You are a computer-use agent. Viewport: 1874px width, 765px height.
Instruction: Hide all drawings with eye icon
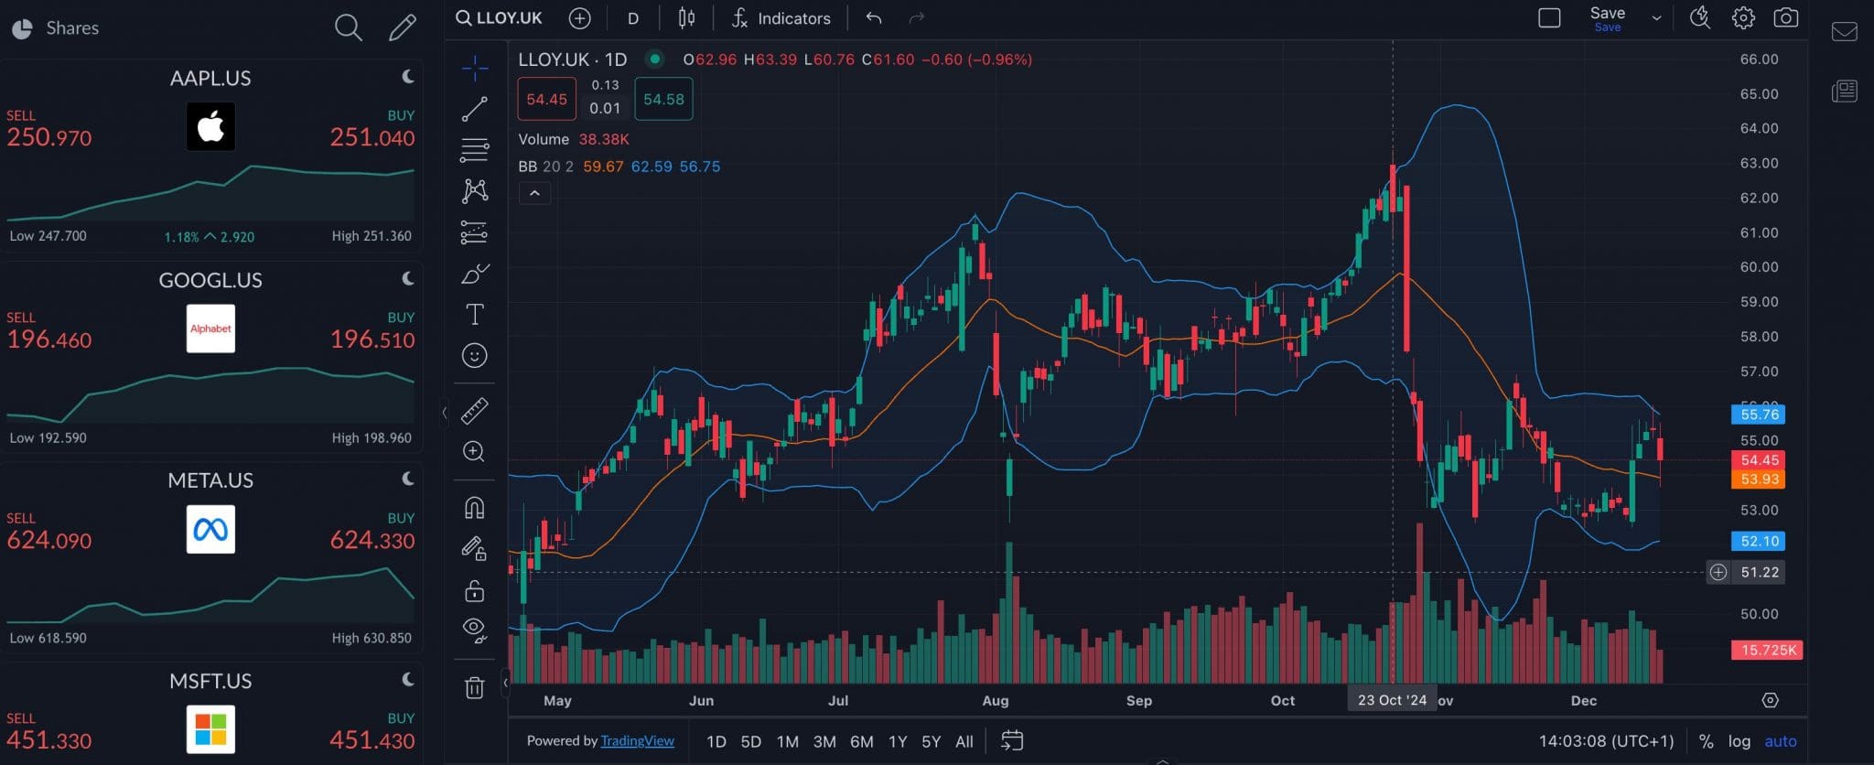tap(474, 630)
